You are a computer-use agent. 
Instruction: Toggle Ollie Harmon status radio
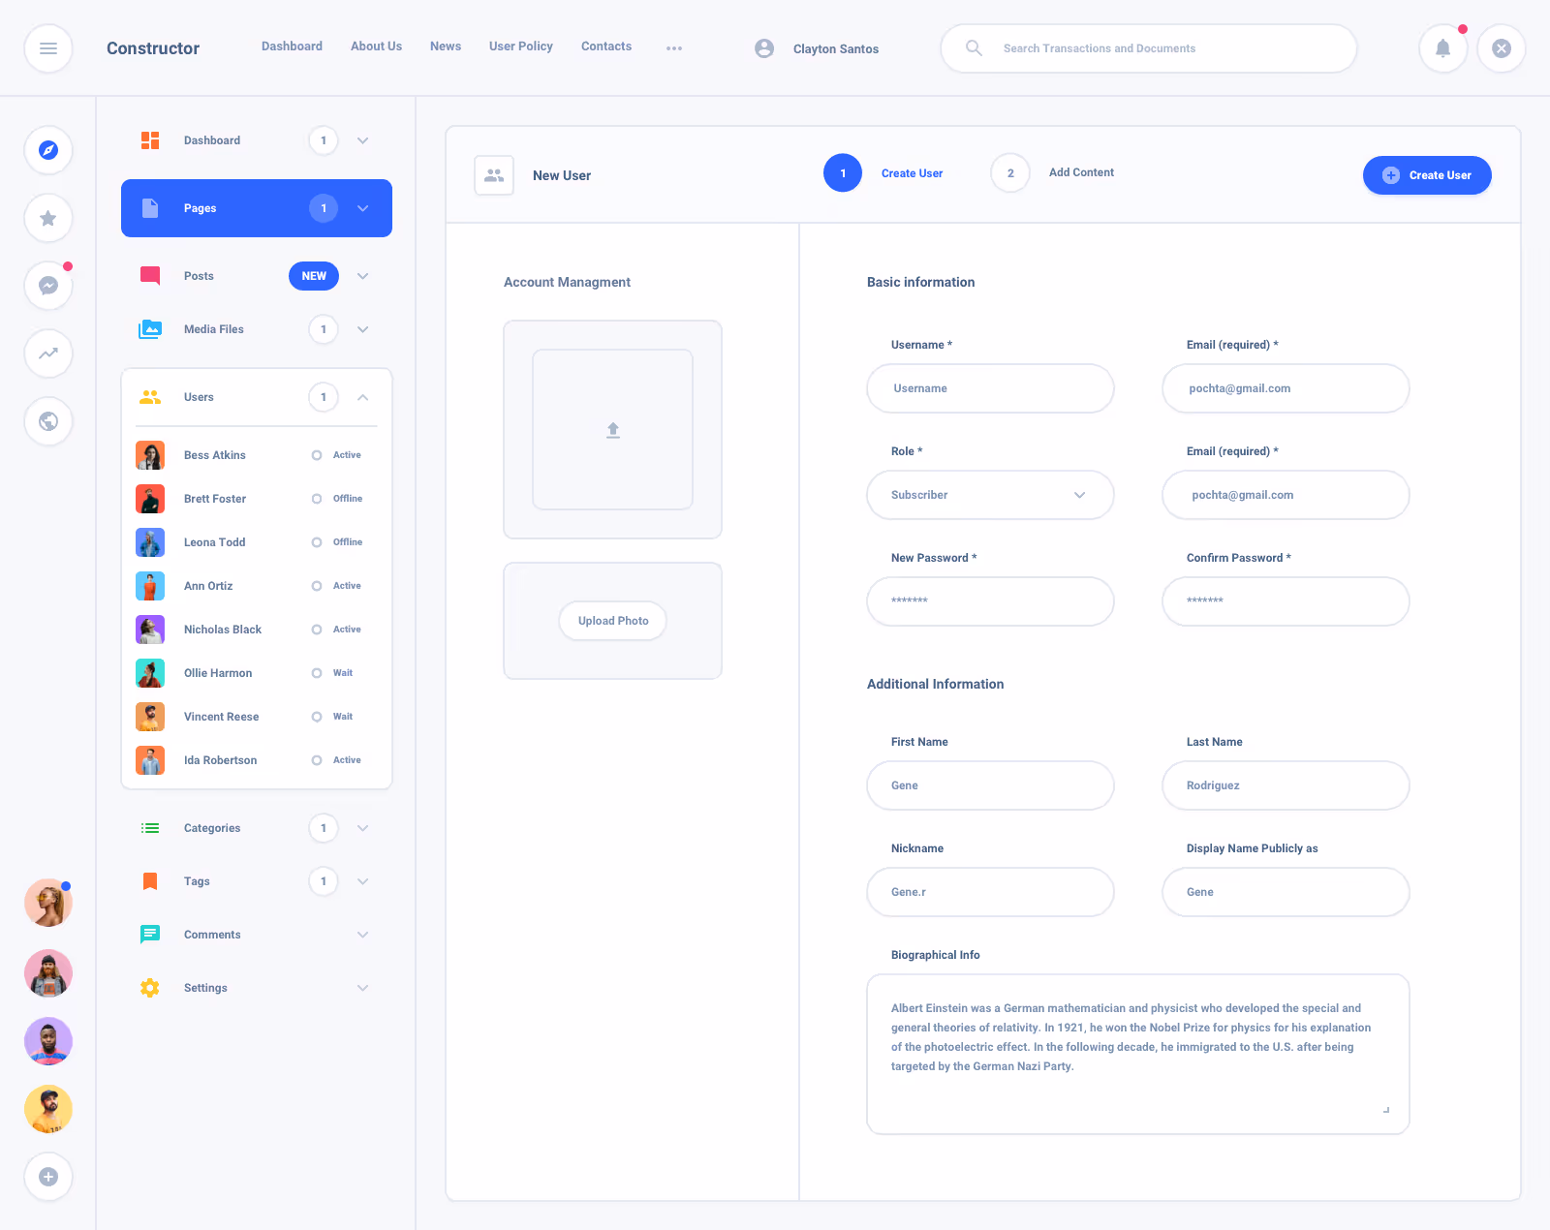tap(317, 673)
